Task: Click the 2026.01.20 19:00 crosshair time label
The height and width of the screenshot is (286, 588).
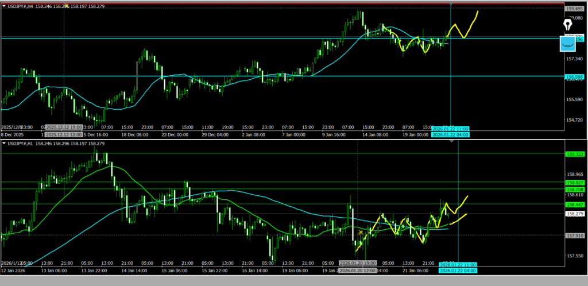Action: click(x=358, y=264)
